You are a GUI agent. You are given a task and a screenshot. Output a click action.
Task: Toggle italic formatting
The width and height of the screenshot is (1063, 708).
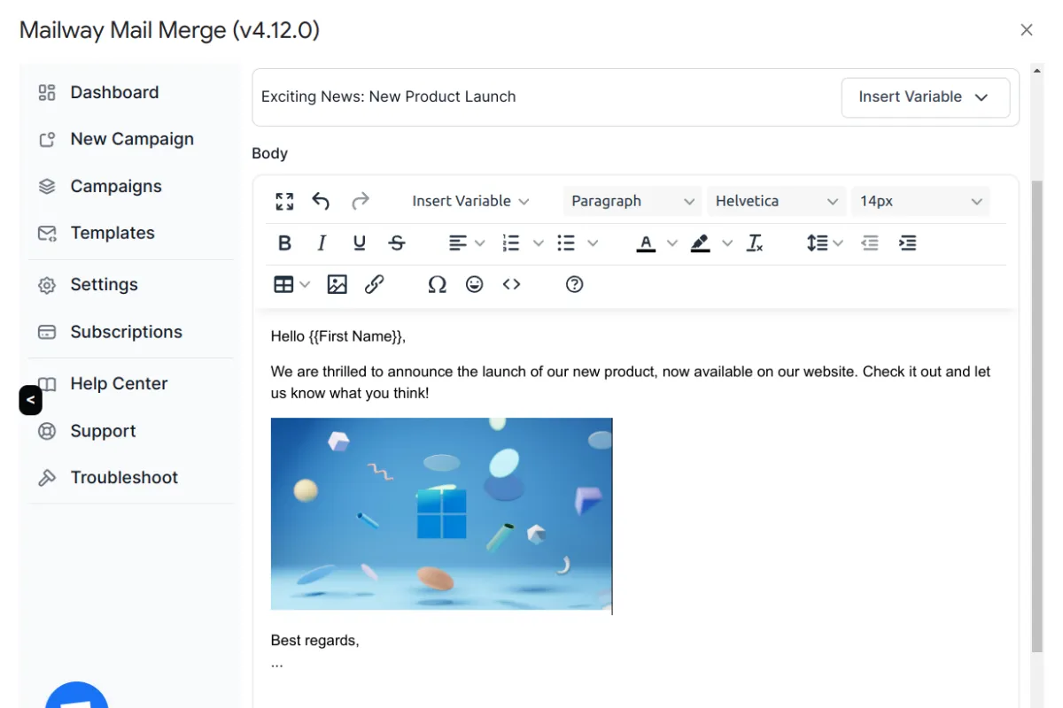coord(321,242)
